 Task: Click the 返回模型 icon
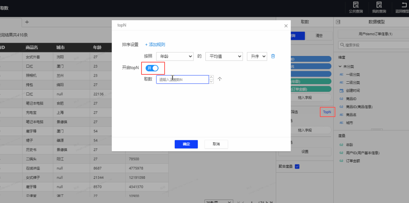[404, 5]
